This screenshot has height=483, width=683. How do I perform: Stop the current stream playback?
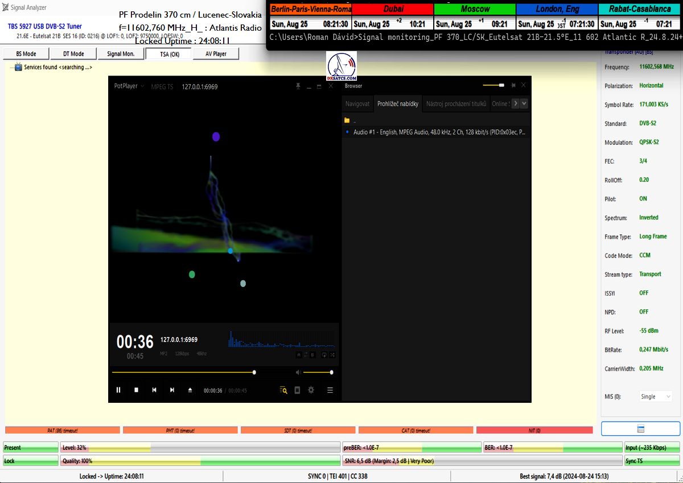[x=136, y=390]
